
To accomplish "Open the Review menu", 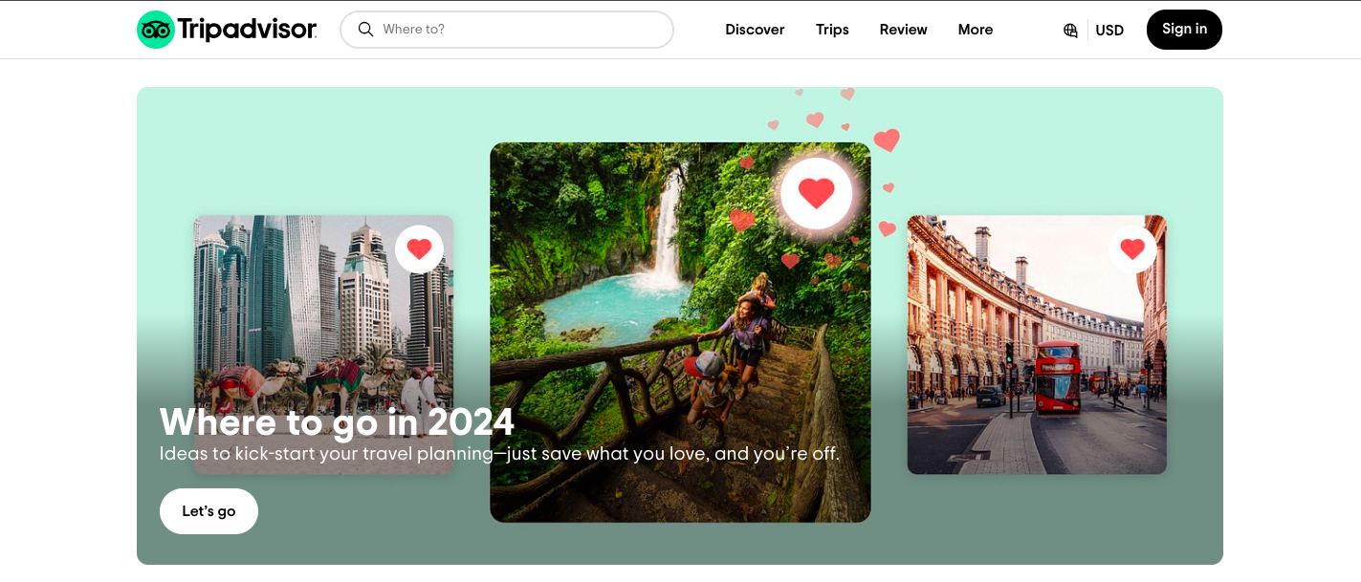I will point(904,30).
